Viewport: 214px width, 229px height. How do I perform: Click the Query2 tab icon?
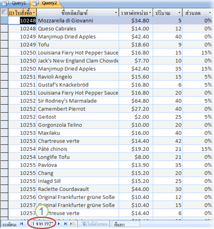pos(36,3)
